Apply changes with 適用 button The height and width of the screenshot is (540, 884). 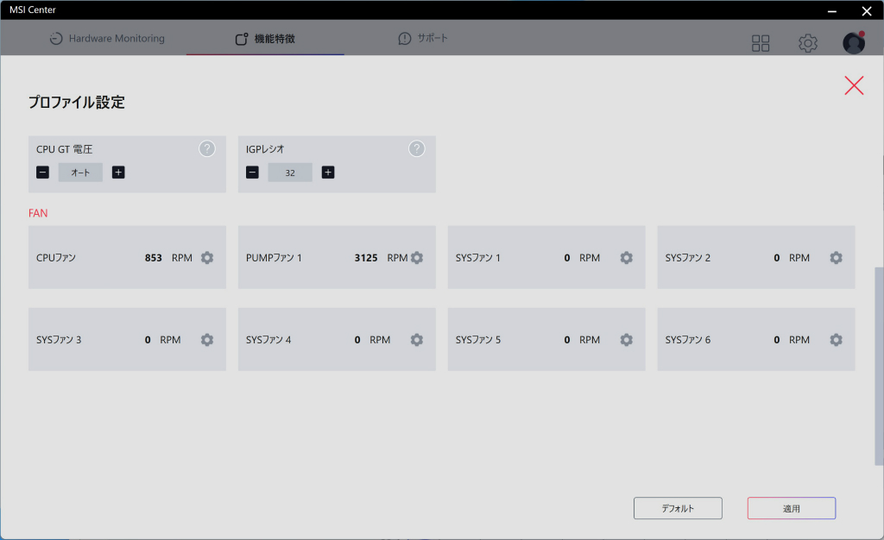792,508
